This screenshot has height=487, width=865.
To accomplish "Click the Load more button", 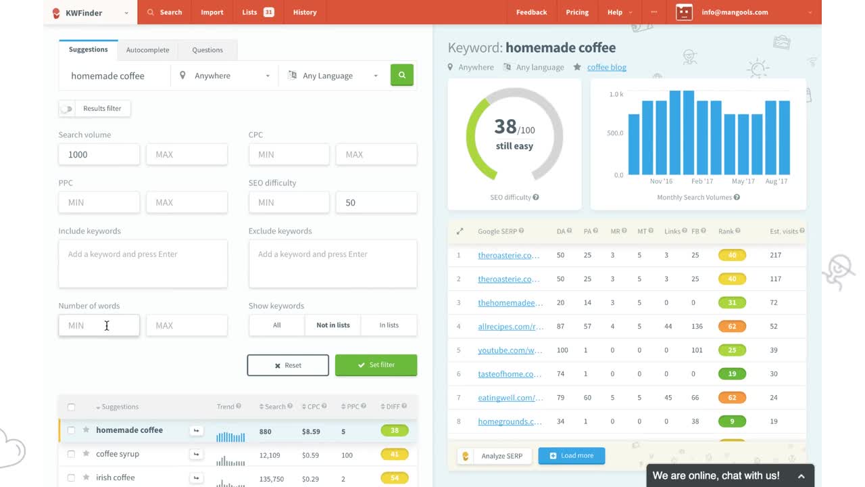I will [x=572, y=456].
